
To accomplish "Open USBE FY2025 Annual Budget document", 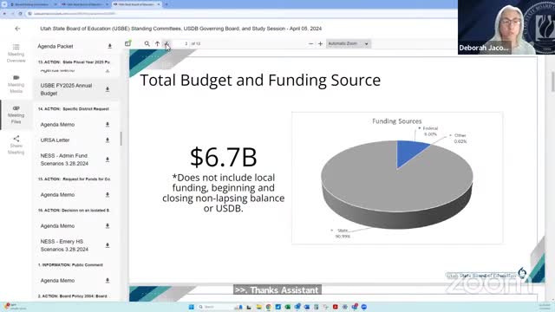I will [66, 89].
